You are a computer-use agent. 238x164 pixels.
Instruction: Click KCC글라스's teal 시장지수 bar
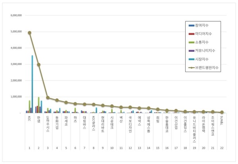tap(96, 110)
